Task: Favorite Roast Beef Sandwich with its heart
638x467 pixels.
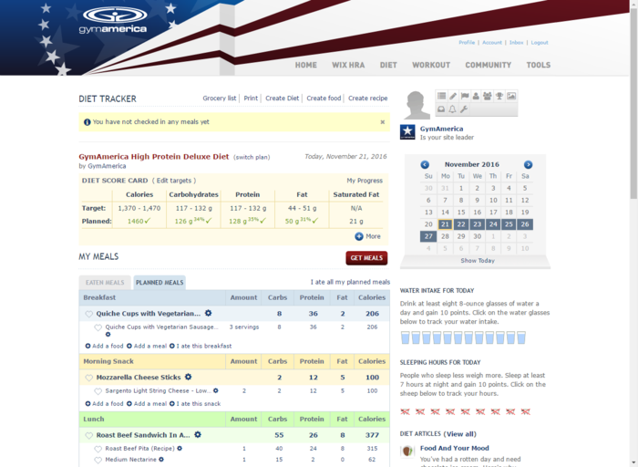Action: 88,436
